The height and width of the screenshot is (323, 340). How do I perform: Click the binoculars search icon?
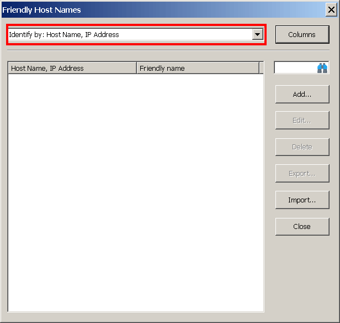(x=322, y=67)
